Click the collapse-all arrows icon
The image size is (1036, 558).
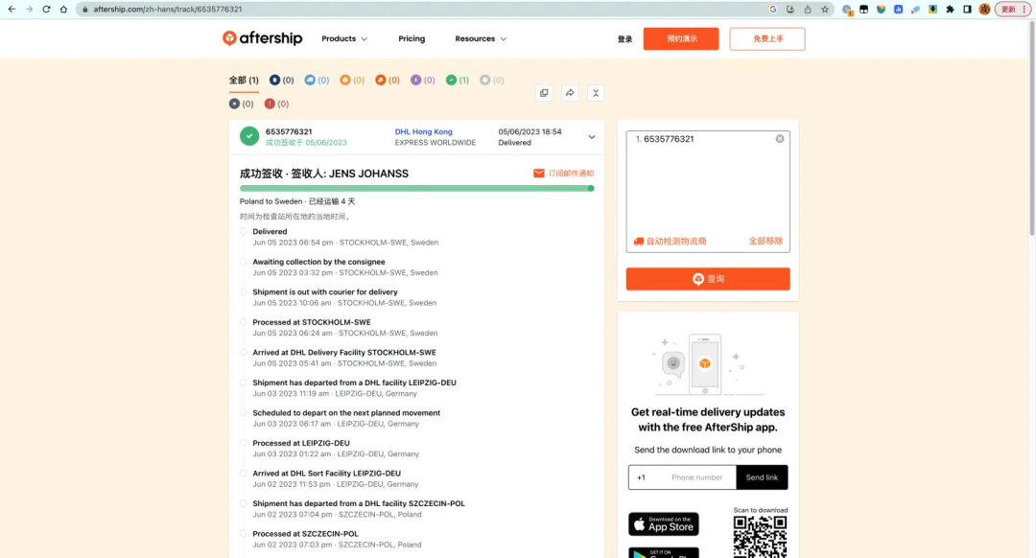click(596, 93)
